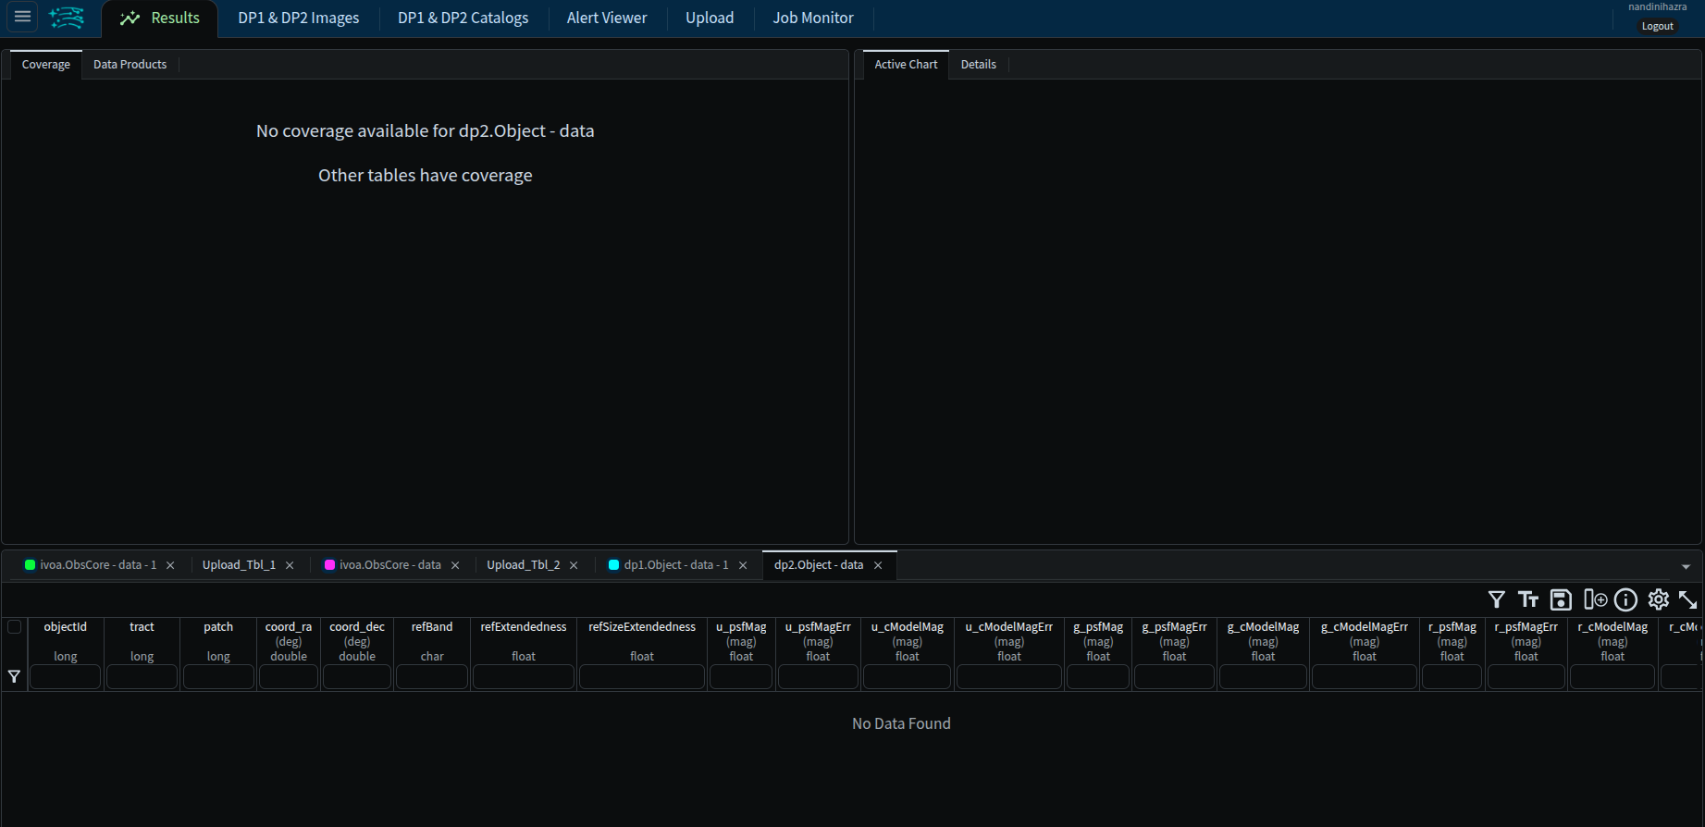The image size is (1705, 827).
Task: Select the Coverage panel tab
Action: pyautogui.click(x=46, y=65)
